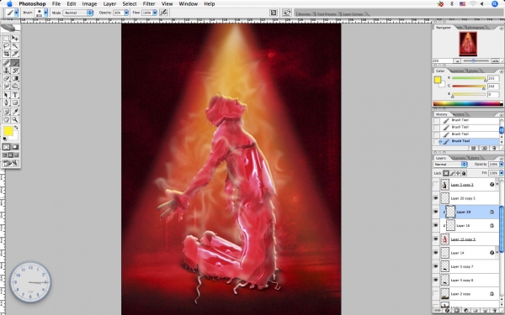Screen dimensions: 505x315
Task: Select the Pen tool
Action: point(6,102)
